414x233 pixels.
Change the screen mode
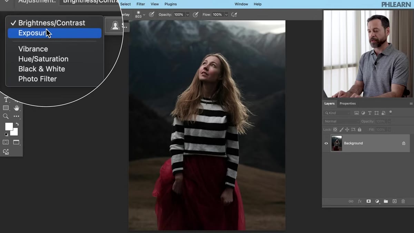coord(16,142)
